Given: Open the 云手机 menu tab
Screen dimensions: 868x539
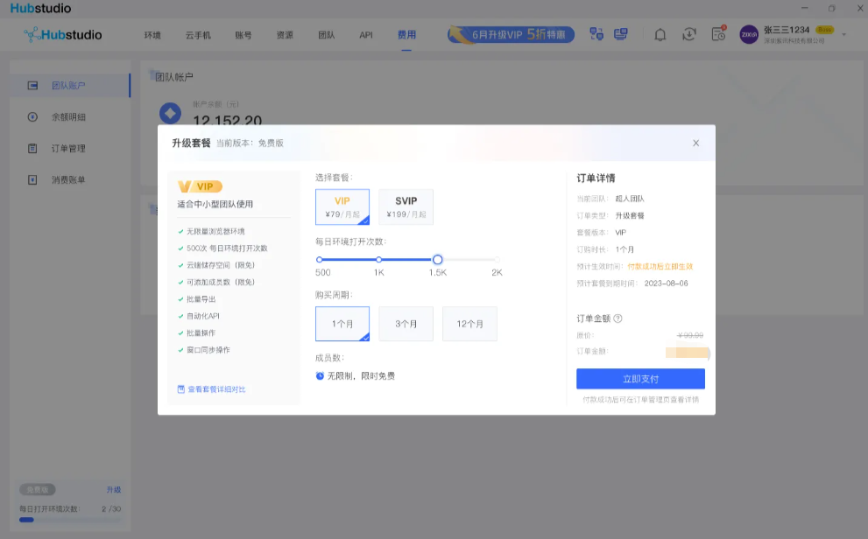Looking at the screenshot, I should [x=198, y=35].
